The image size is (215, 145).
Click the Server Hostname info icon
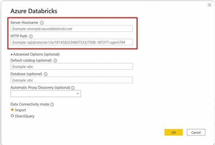tap(42, 23)
